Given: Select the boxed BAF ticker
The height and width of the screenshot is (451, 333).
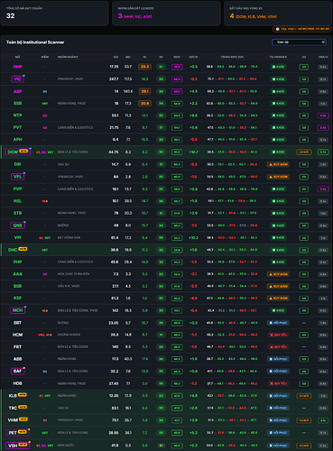Looking at the screenshot, I should coord(17,372).
